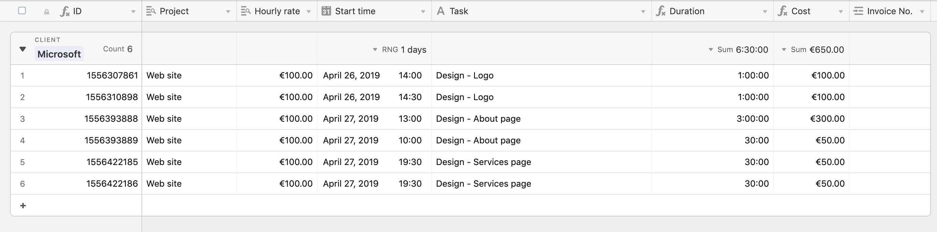Click the lookup icon of Project column
The height and width of the screenshot is (232, 937).
tap(151, 11)
